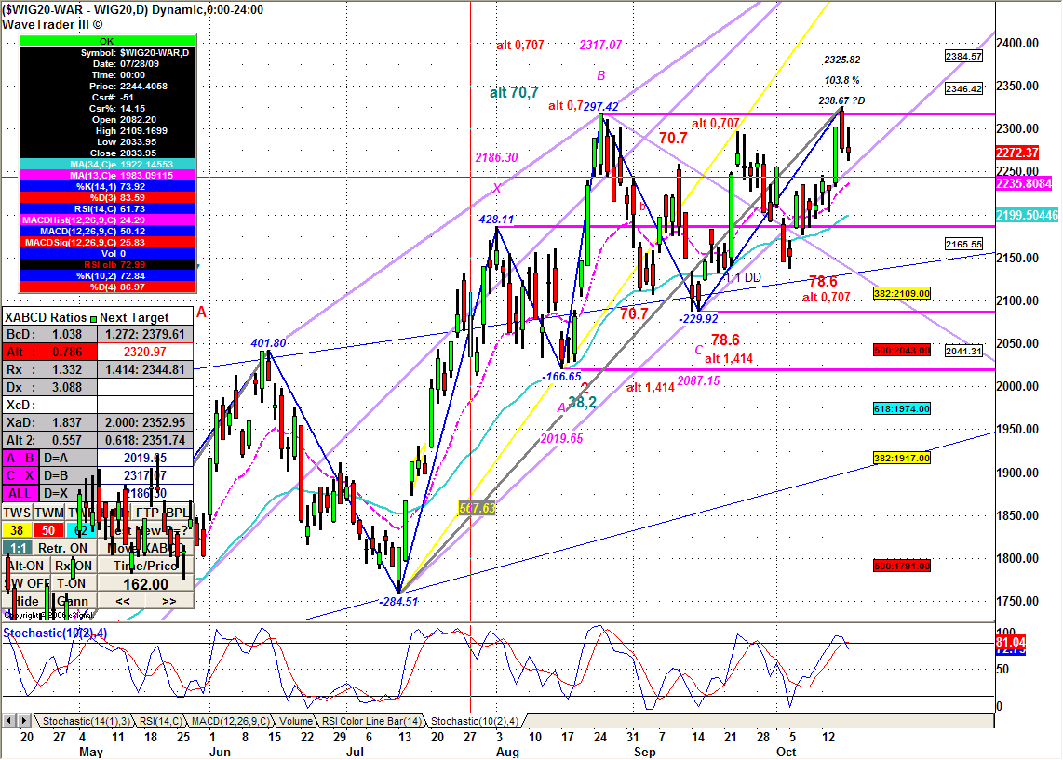Click the Gann button
Screen dimensions: 1063x760
[73, 601]
